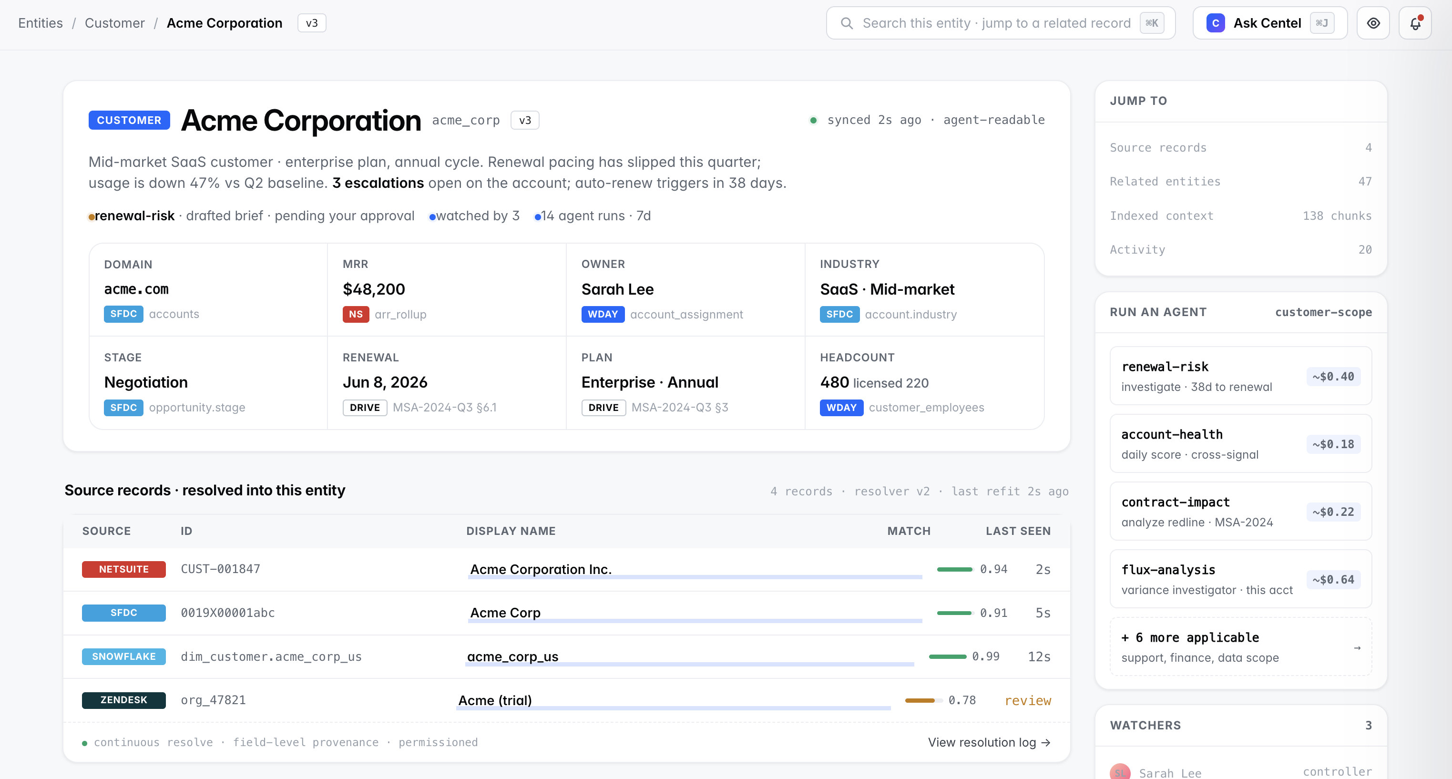
Task: Click the Negotiation stage value
Action: 146,382
